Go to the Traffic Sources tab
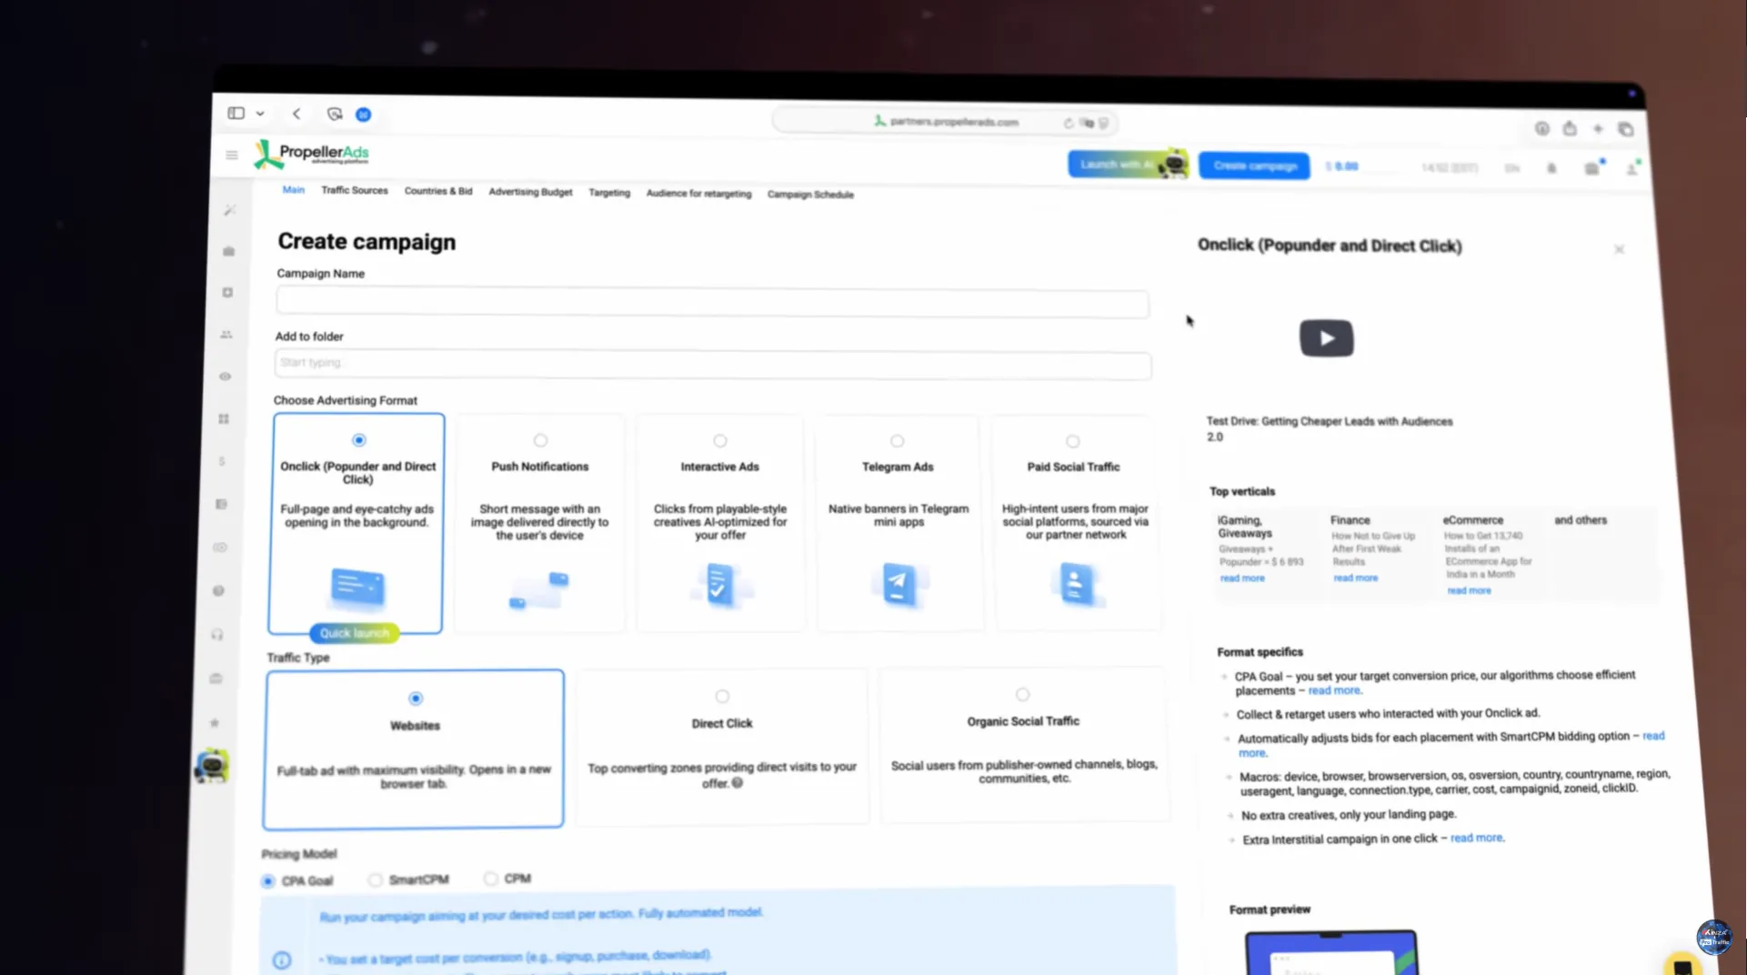The height and width of the screenshot is (975, 1747). coord(355,191)
